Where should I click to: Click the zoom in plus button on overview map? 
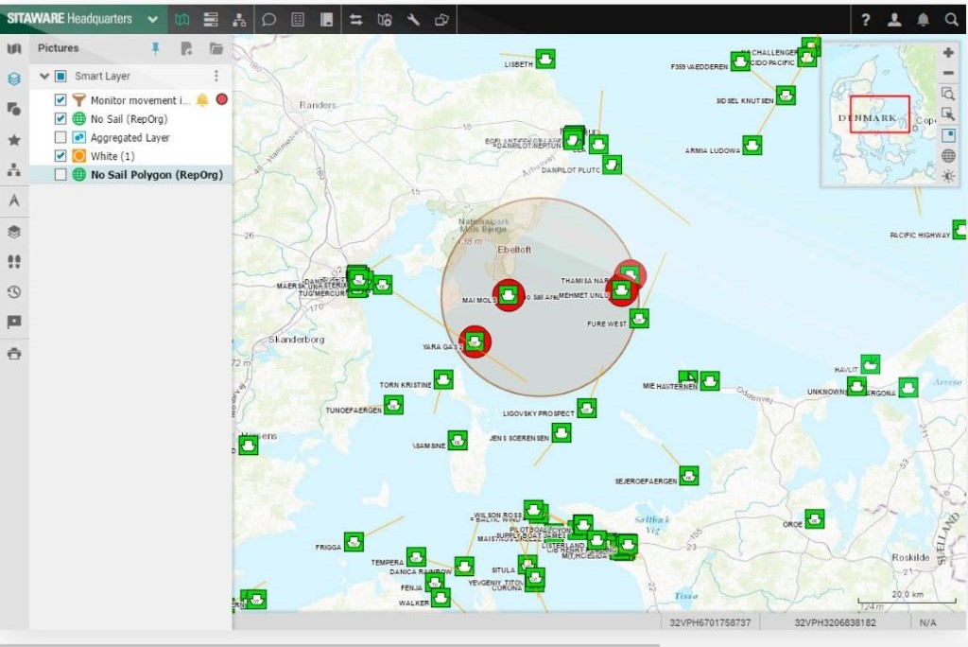point(949,52)
